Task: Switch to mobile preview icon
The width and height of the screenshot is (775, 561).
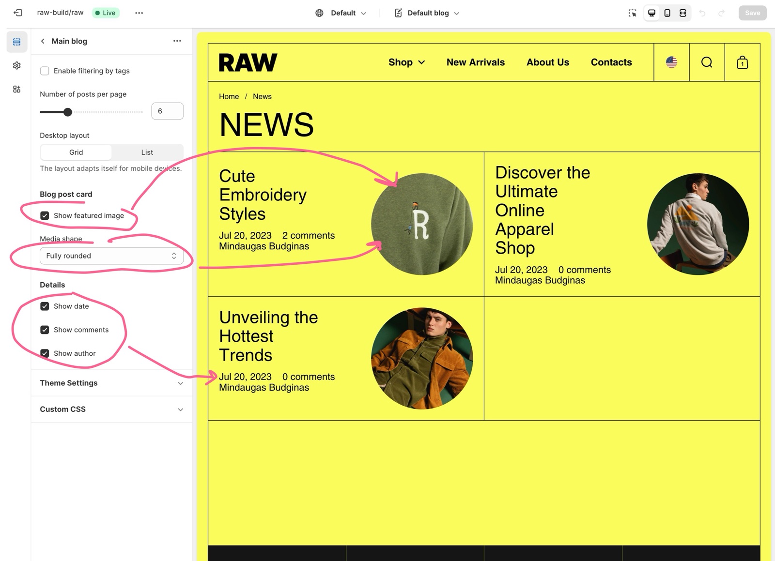Action: [667, 13]
